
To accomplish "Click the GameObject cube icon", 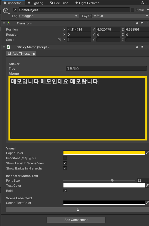I will [6, 11].
